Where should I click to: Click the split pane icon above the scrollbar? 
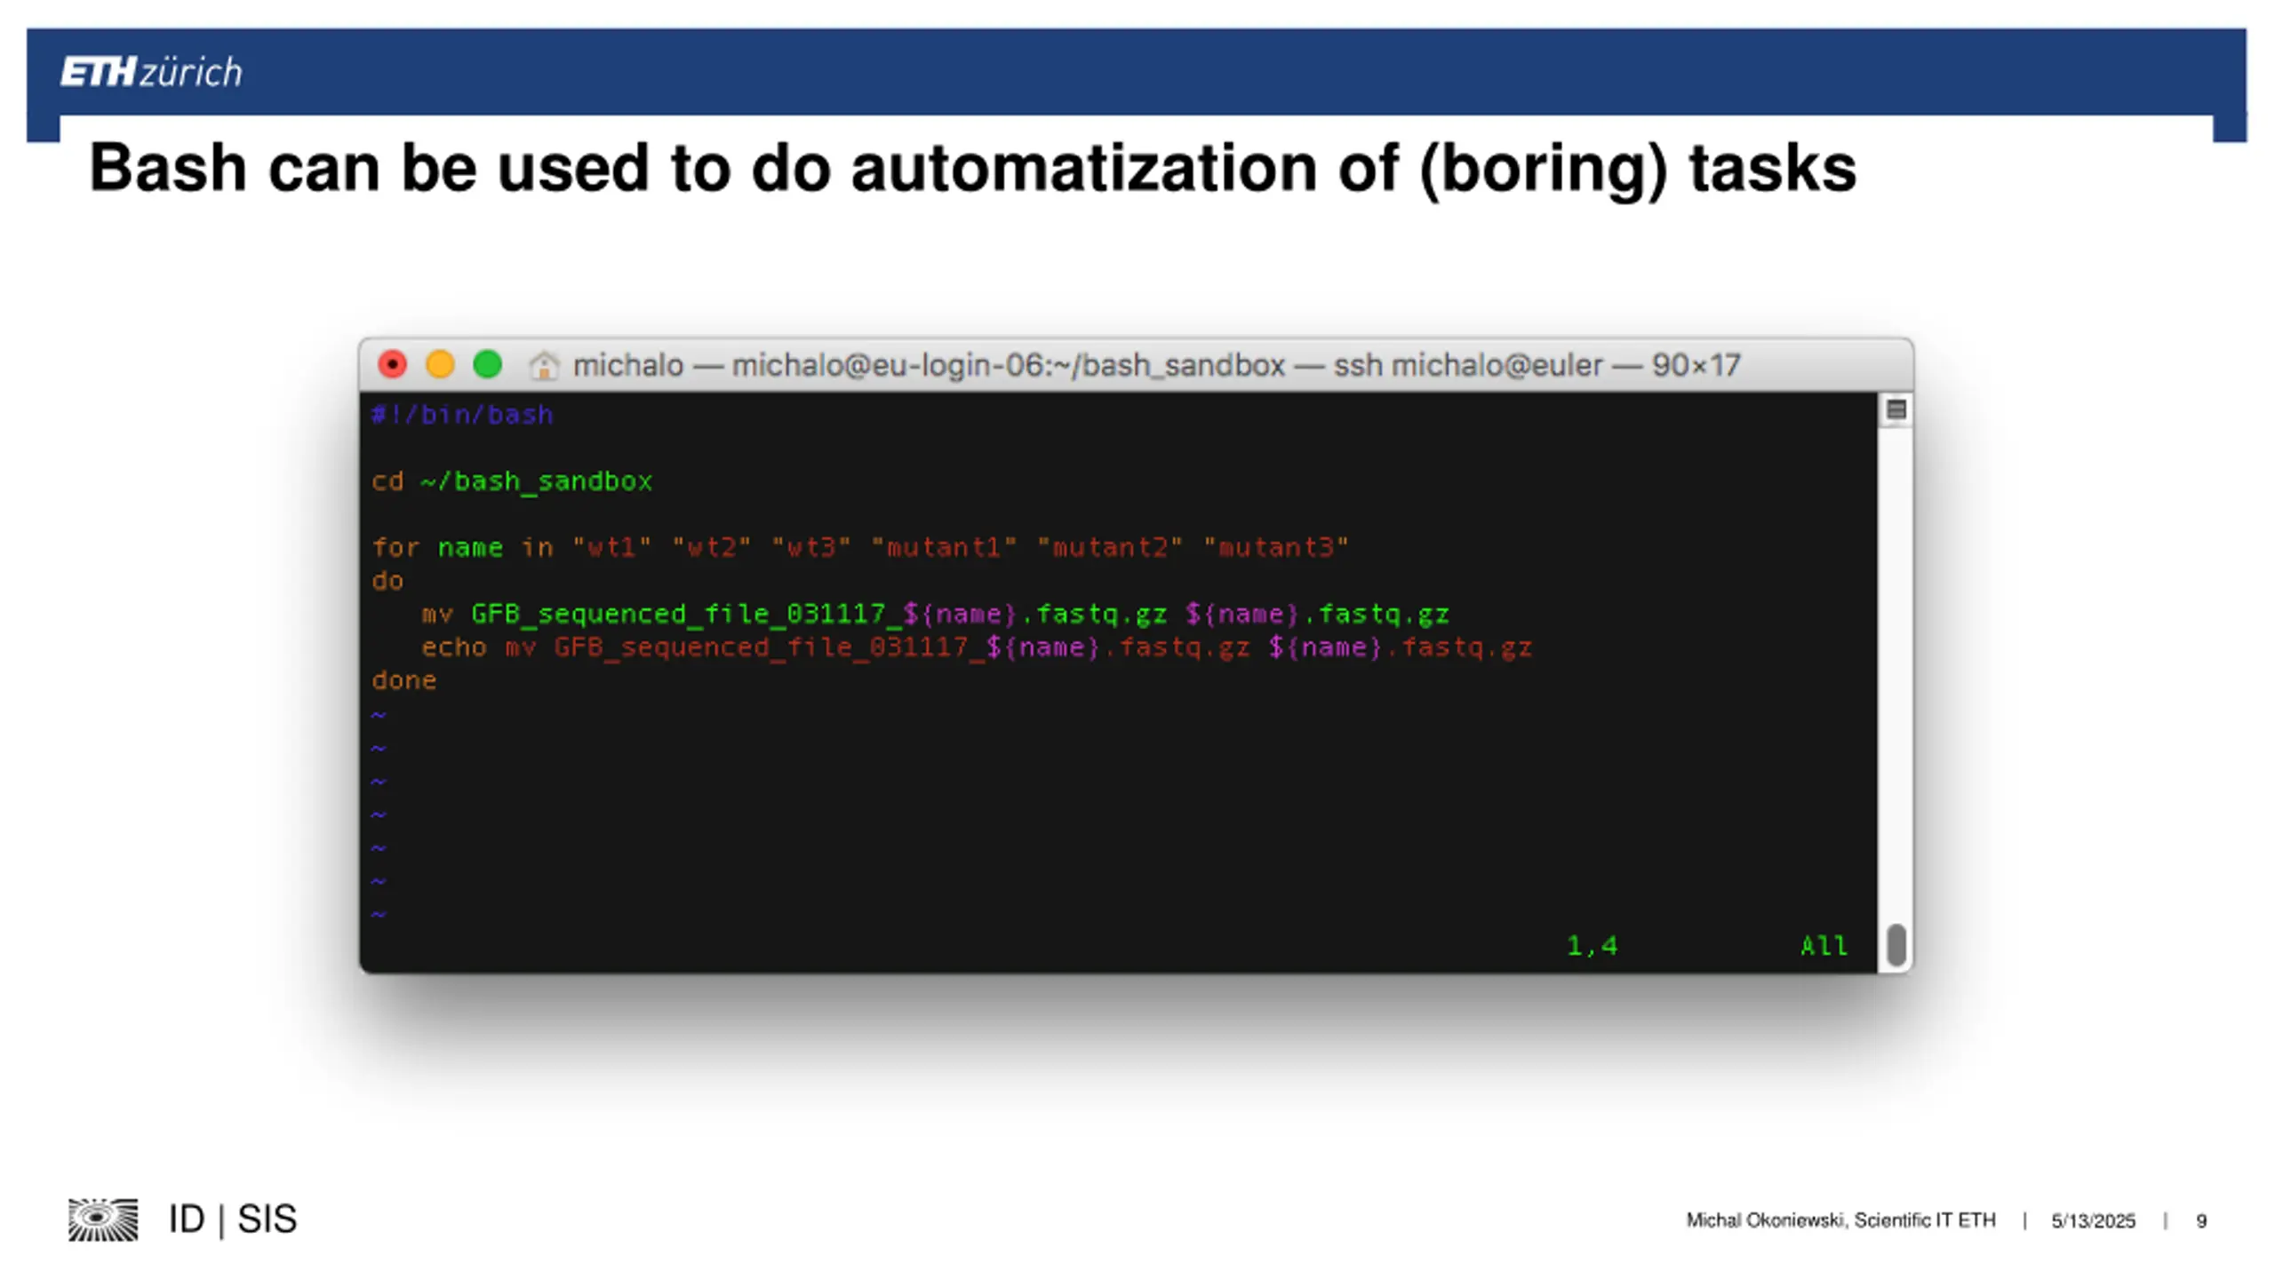coord(1896,409)
